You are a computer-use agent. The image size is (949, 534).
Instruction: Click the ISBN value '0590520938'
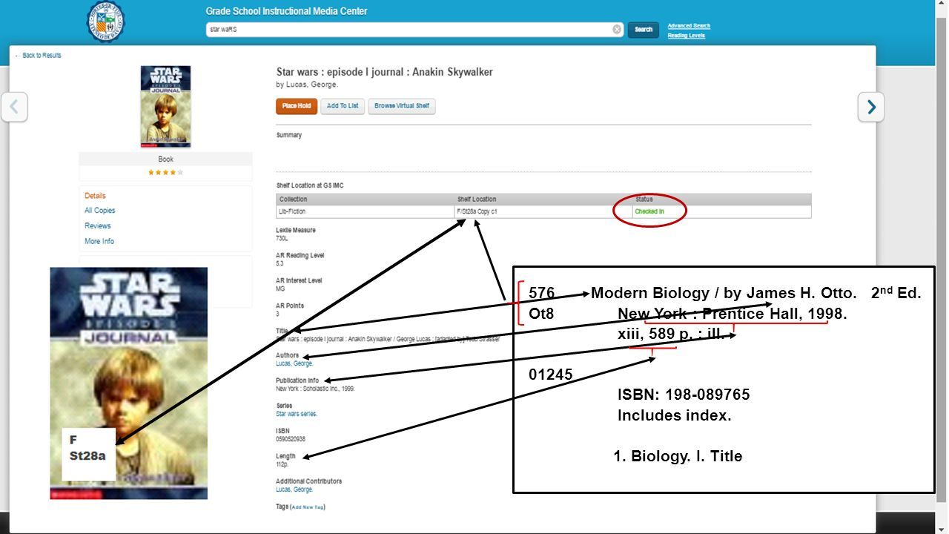pos(291,439)
